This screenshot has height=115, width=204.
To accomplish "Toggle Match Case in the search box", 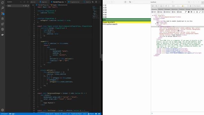I will click(24, 6).
